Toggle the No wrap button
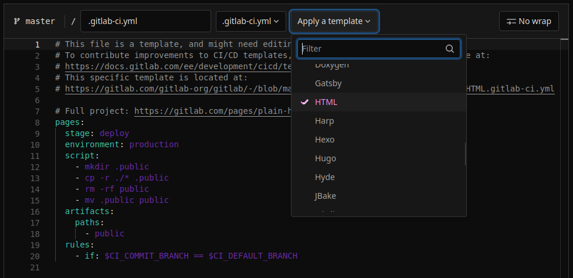Image resolution: width=573 pixels, height=278 pixels. pyautogui.click(x=528, y=21)
